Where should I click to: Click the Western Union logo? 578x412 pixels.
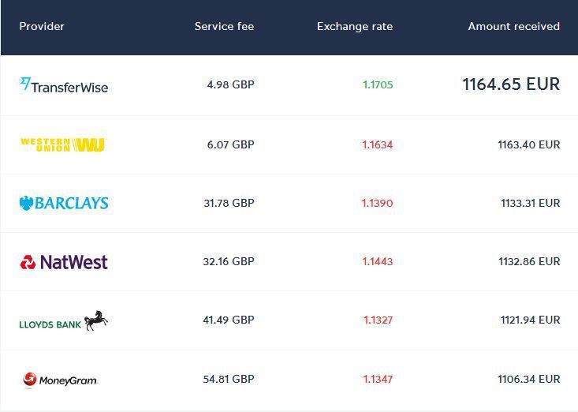click(x=63, y=144)
